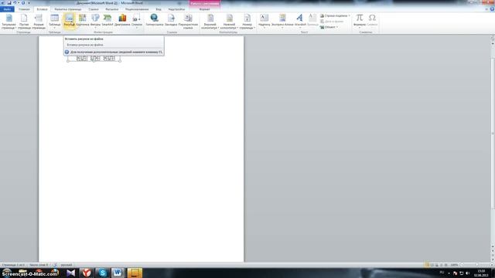Open the Picture Tools Format (Формат) tab
495x278 pixels.
tap(204, 9)
